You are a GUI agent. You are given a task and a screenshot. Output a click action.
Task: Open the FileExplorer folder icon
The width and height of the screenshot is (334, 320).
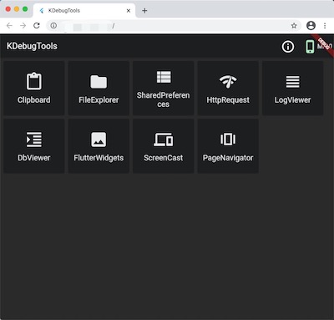99,82
